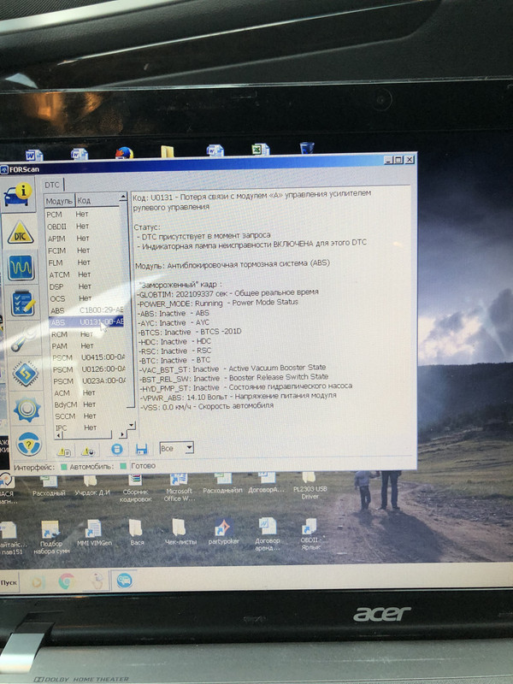Click the floppy disk save button
Viewport: 513px width, 684px height.
141,449
